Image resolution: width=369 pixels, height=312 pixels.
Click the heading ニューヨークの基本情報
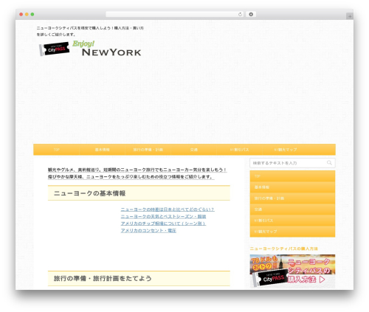click(x=89, y=193)
